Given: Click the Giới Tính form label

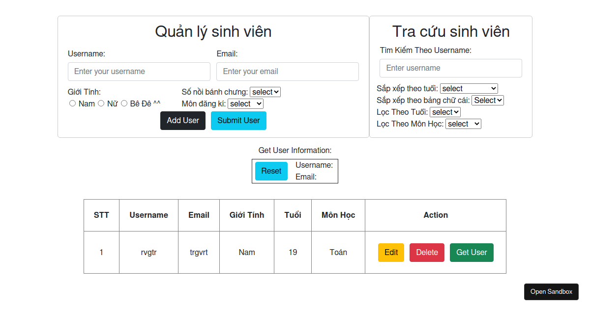Looking at the screenshot, I should click(x=84, y=92).
